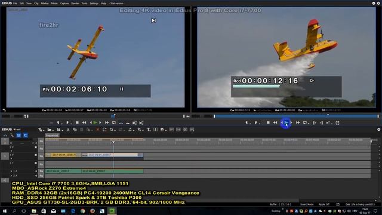Image resolution: width=382 pixels, height=215 pixels.
Task: Open Microsoft Edge from taskbar
Action: [73, 211]
